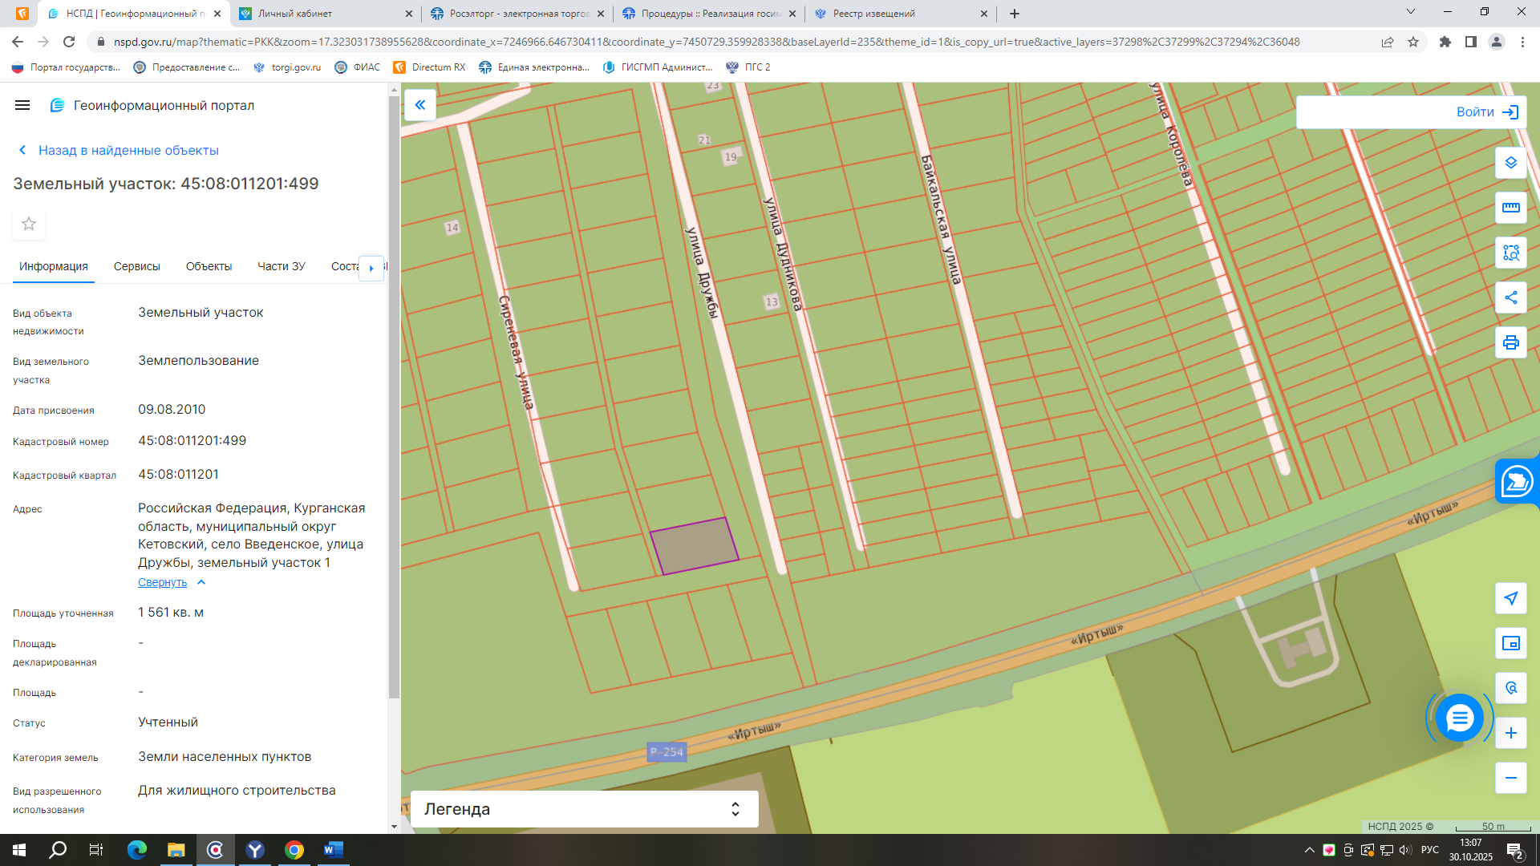The height and width of the screenshot is (866, 1540).
Task: Activate the area selection search tool
Action: coord(1510,253)
